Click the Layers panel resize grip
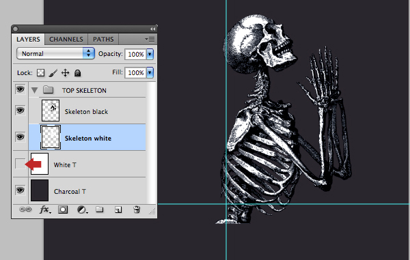Image resolution: width=410 pixels, height=260 pixels. pyautogui.click(x=152, y=211)
